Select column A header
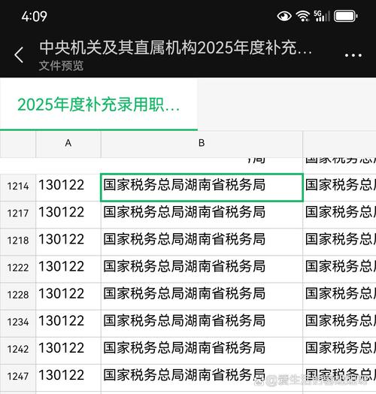 (x=68, y=144)
